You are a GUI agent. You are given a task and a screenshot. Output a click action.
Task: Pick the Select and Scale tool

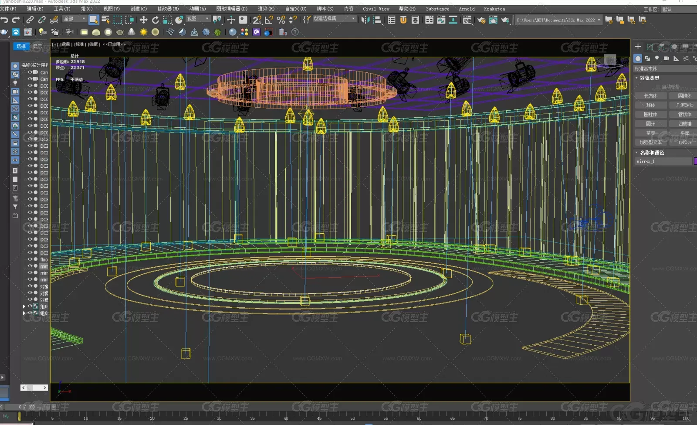[x=167, y=20]
